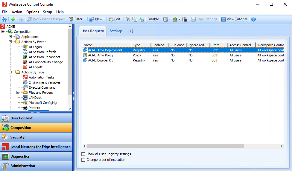The height and width of the screenshot is (171, 292).
Task: Click the Home icon in toolbar
Action: coord(4,19)
